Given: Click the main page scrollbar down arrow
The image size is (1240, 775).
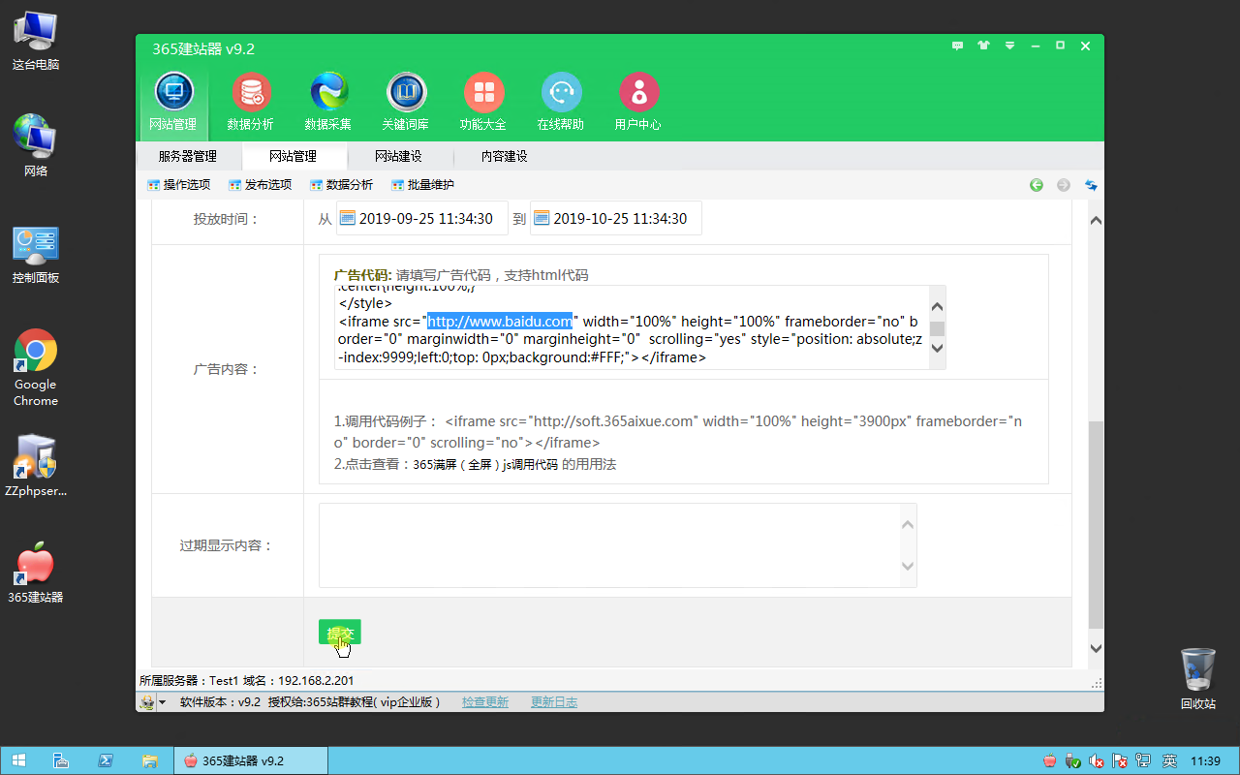Looking at the screenshot, I should point(1096,648).
